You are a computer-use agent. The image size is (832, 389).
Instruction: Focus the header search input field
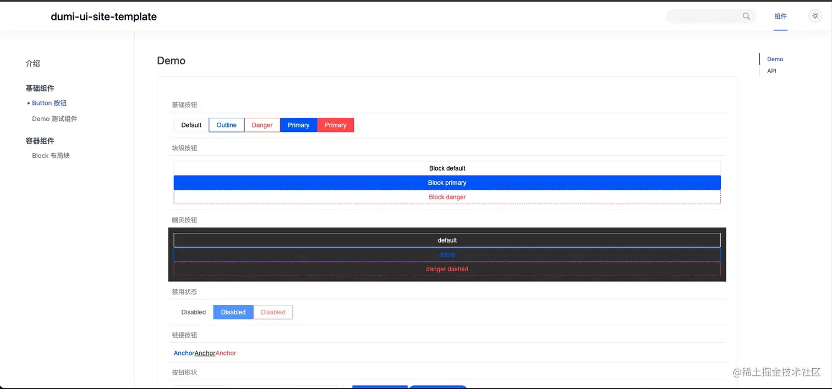point(711,17)
